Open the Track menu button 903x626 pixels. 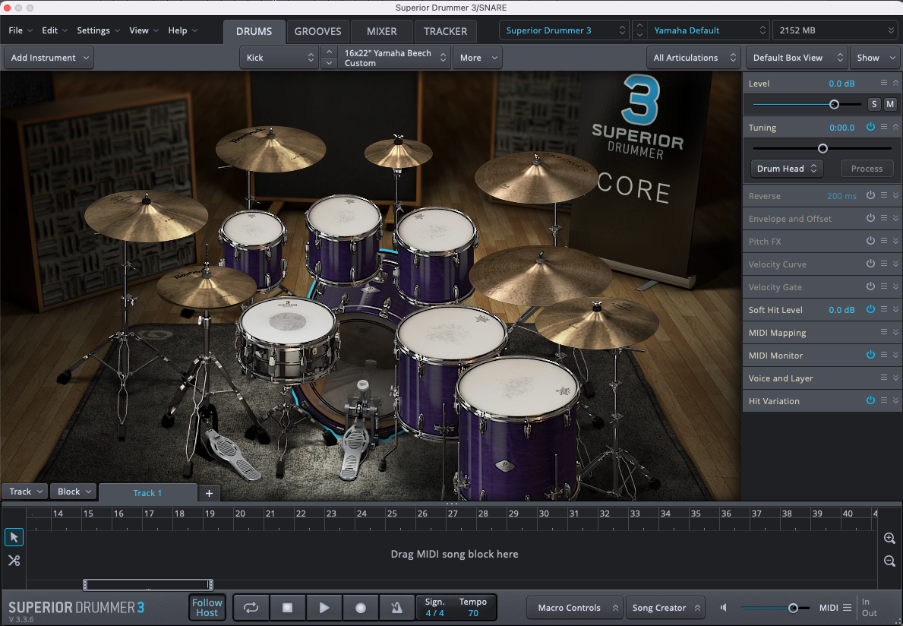pos(25,492)
